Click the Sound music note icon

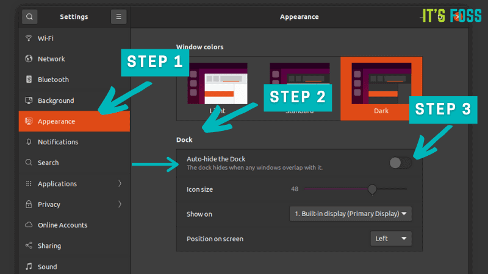pyautogui.click(x=29, y=267)
